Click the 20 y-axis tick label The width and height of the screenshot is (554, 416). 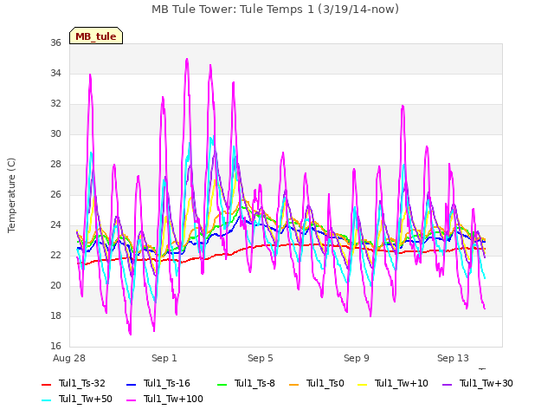tap(55, 285)
